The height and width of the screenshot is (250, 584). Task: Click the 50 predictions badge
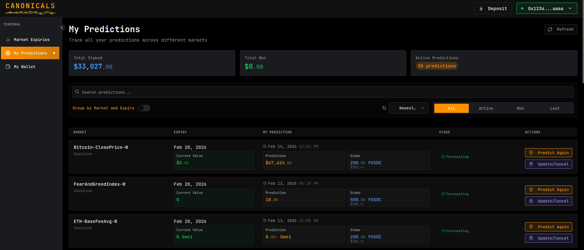coord(437,66)
